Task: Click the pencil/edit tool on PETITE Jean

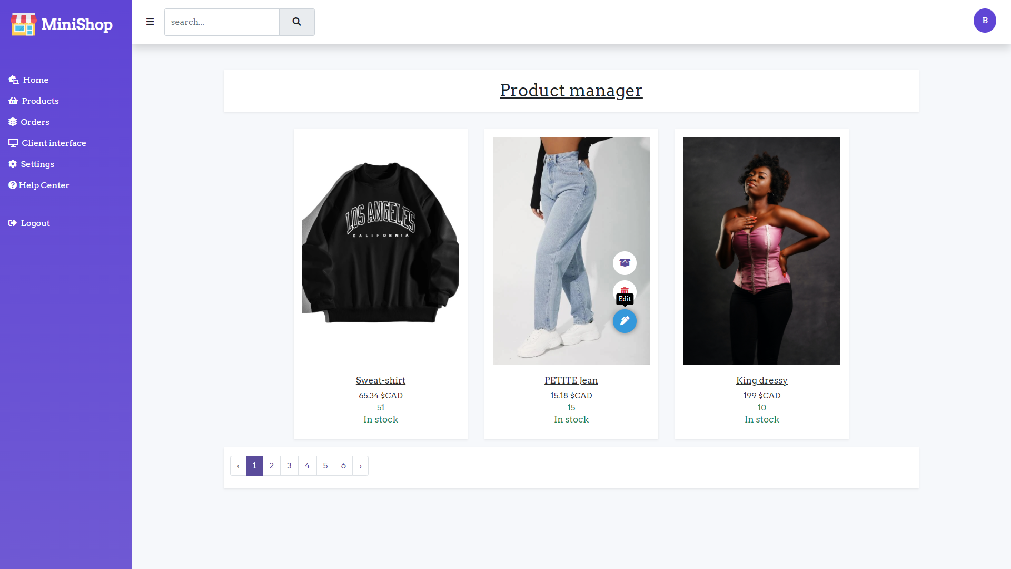Action: click(624, 321)
